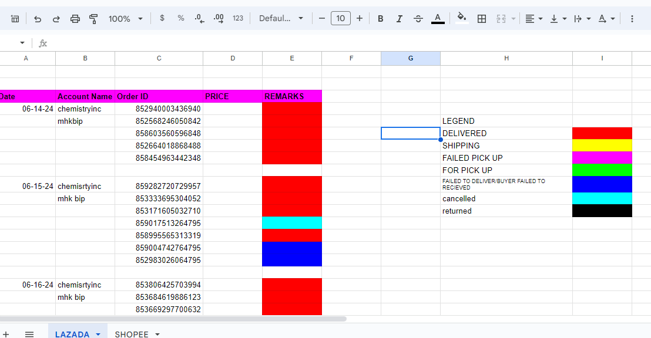651x338 pixels.
Task: Switch to the LAZADA sheet tab
Action: [x=72, y=334]
